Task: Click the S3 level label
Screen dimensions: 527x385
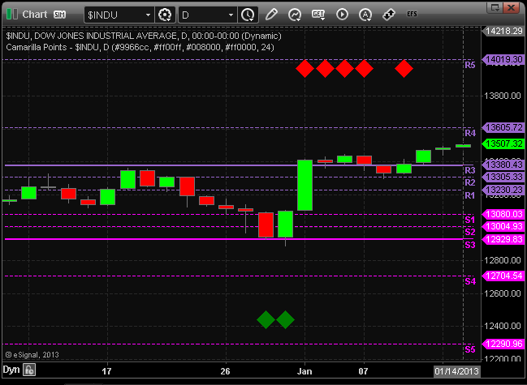Action: point(470,245)
